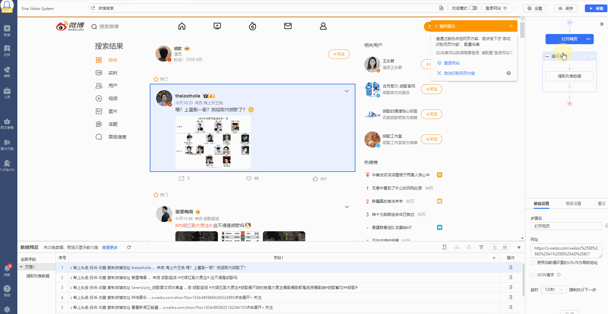The height and width of the screenshot is (314, 608).
Task: Switch data preview to row view
Action: (x=495, y=247)
